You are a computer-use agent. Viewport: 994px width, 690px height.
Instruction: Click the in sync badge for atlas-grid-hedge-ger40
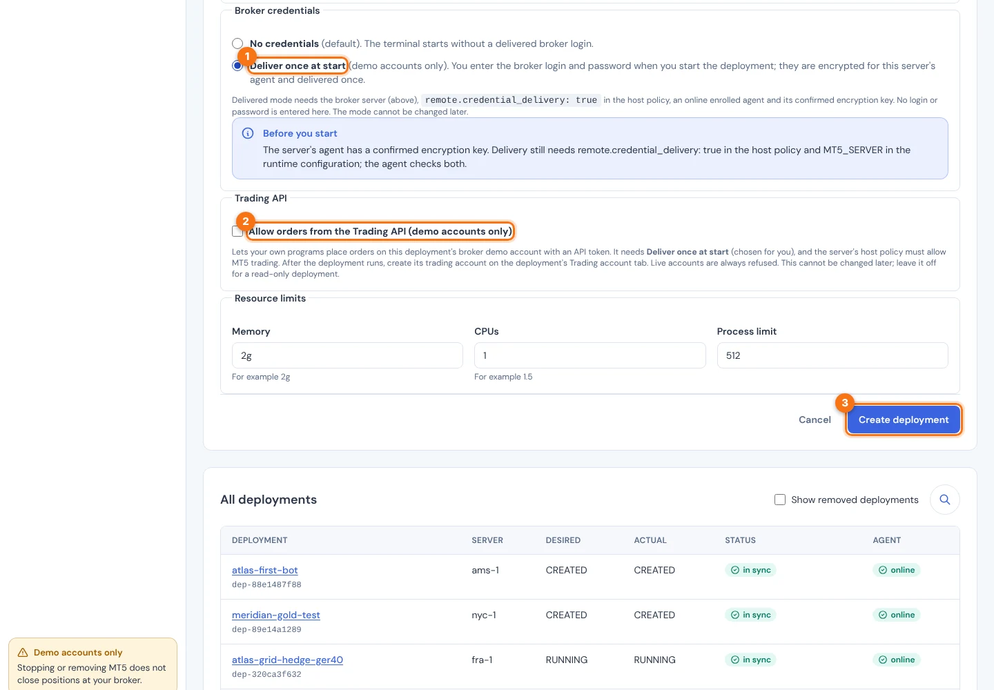[x=751, y=660]
